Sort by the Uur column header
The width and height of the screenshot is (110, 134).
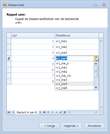pyautogui.click(x=33, y=35)
